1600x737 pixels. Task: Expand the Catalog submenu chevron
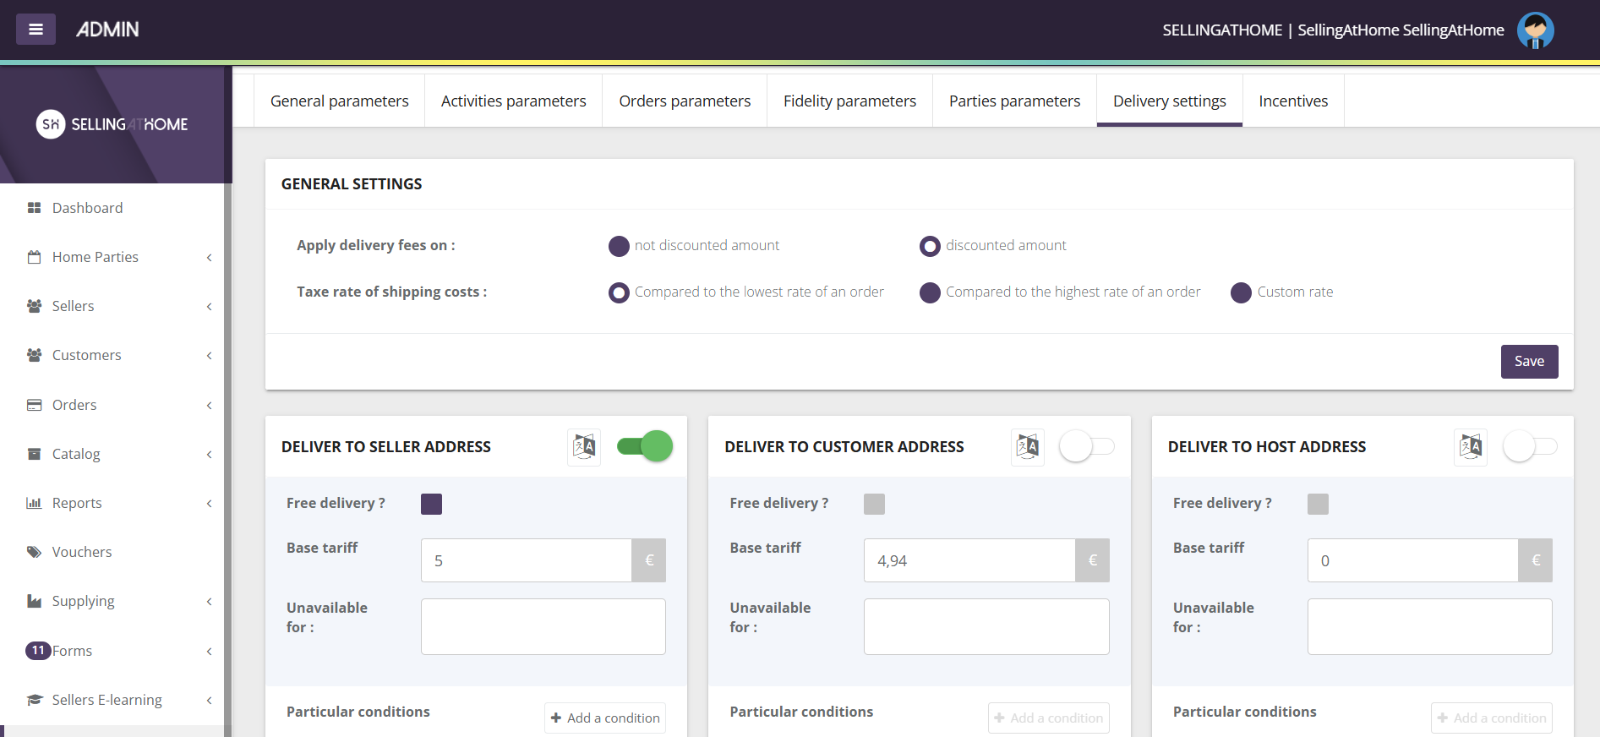pos(209,454)
